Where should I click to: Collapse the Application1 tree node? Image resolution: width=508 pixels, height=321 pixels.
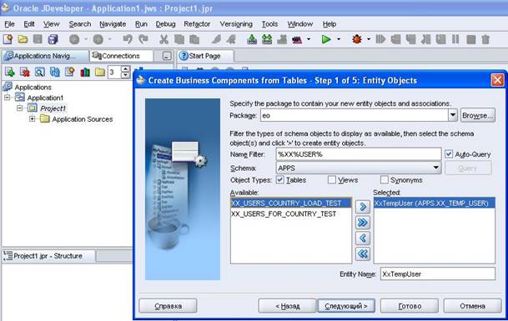8,98
